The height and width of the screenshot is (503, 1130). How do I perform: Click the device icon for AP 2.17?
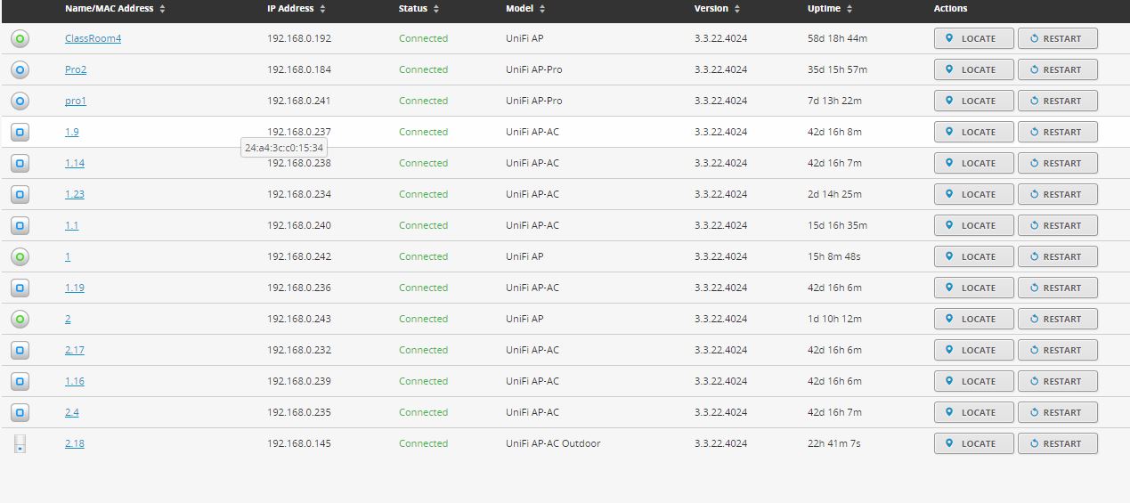coord(20,351)
